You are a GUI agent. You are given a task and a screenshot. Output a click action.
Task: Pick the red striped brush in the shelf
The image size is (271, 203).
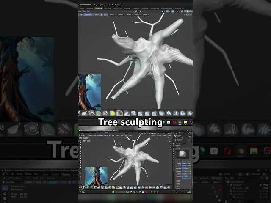105,113
